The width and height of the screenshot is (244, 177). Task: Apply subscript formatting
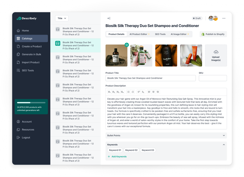[x=143, y=92]
